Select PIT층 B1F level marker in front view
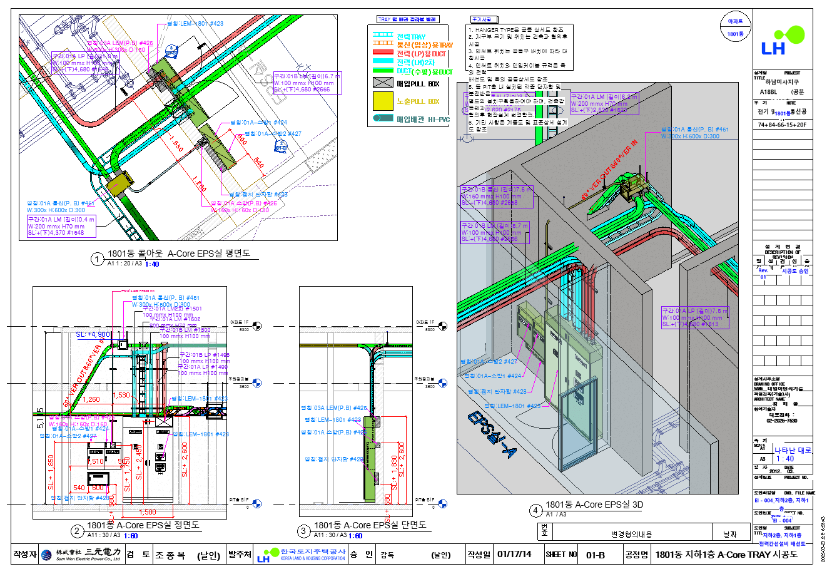 (x=257, y=503)
